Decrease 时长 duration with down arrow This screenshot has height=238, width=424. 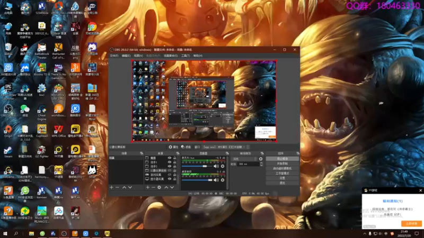(261, 165)
